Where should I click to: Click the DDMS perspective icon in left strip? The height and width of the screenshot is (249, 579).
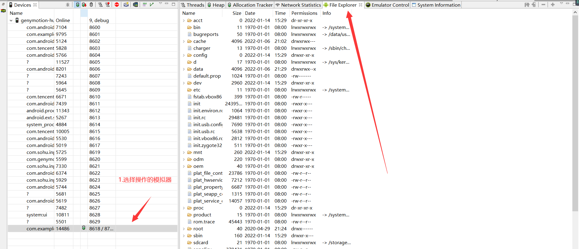[x=3, y=11]
